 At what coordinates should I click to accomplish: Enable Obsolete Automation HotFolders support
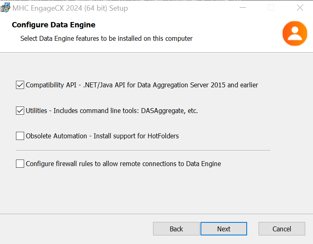tap(20, 136)
